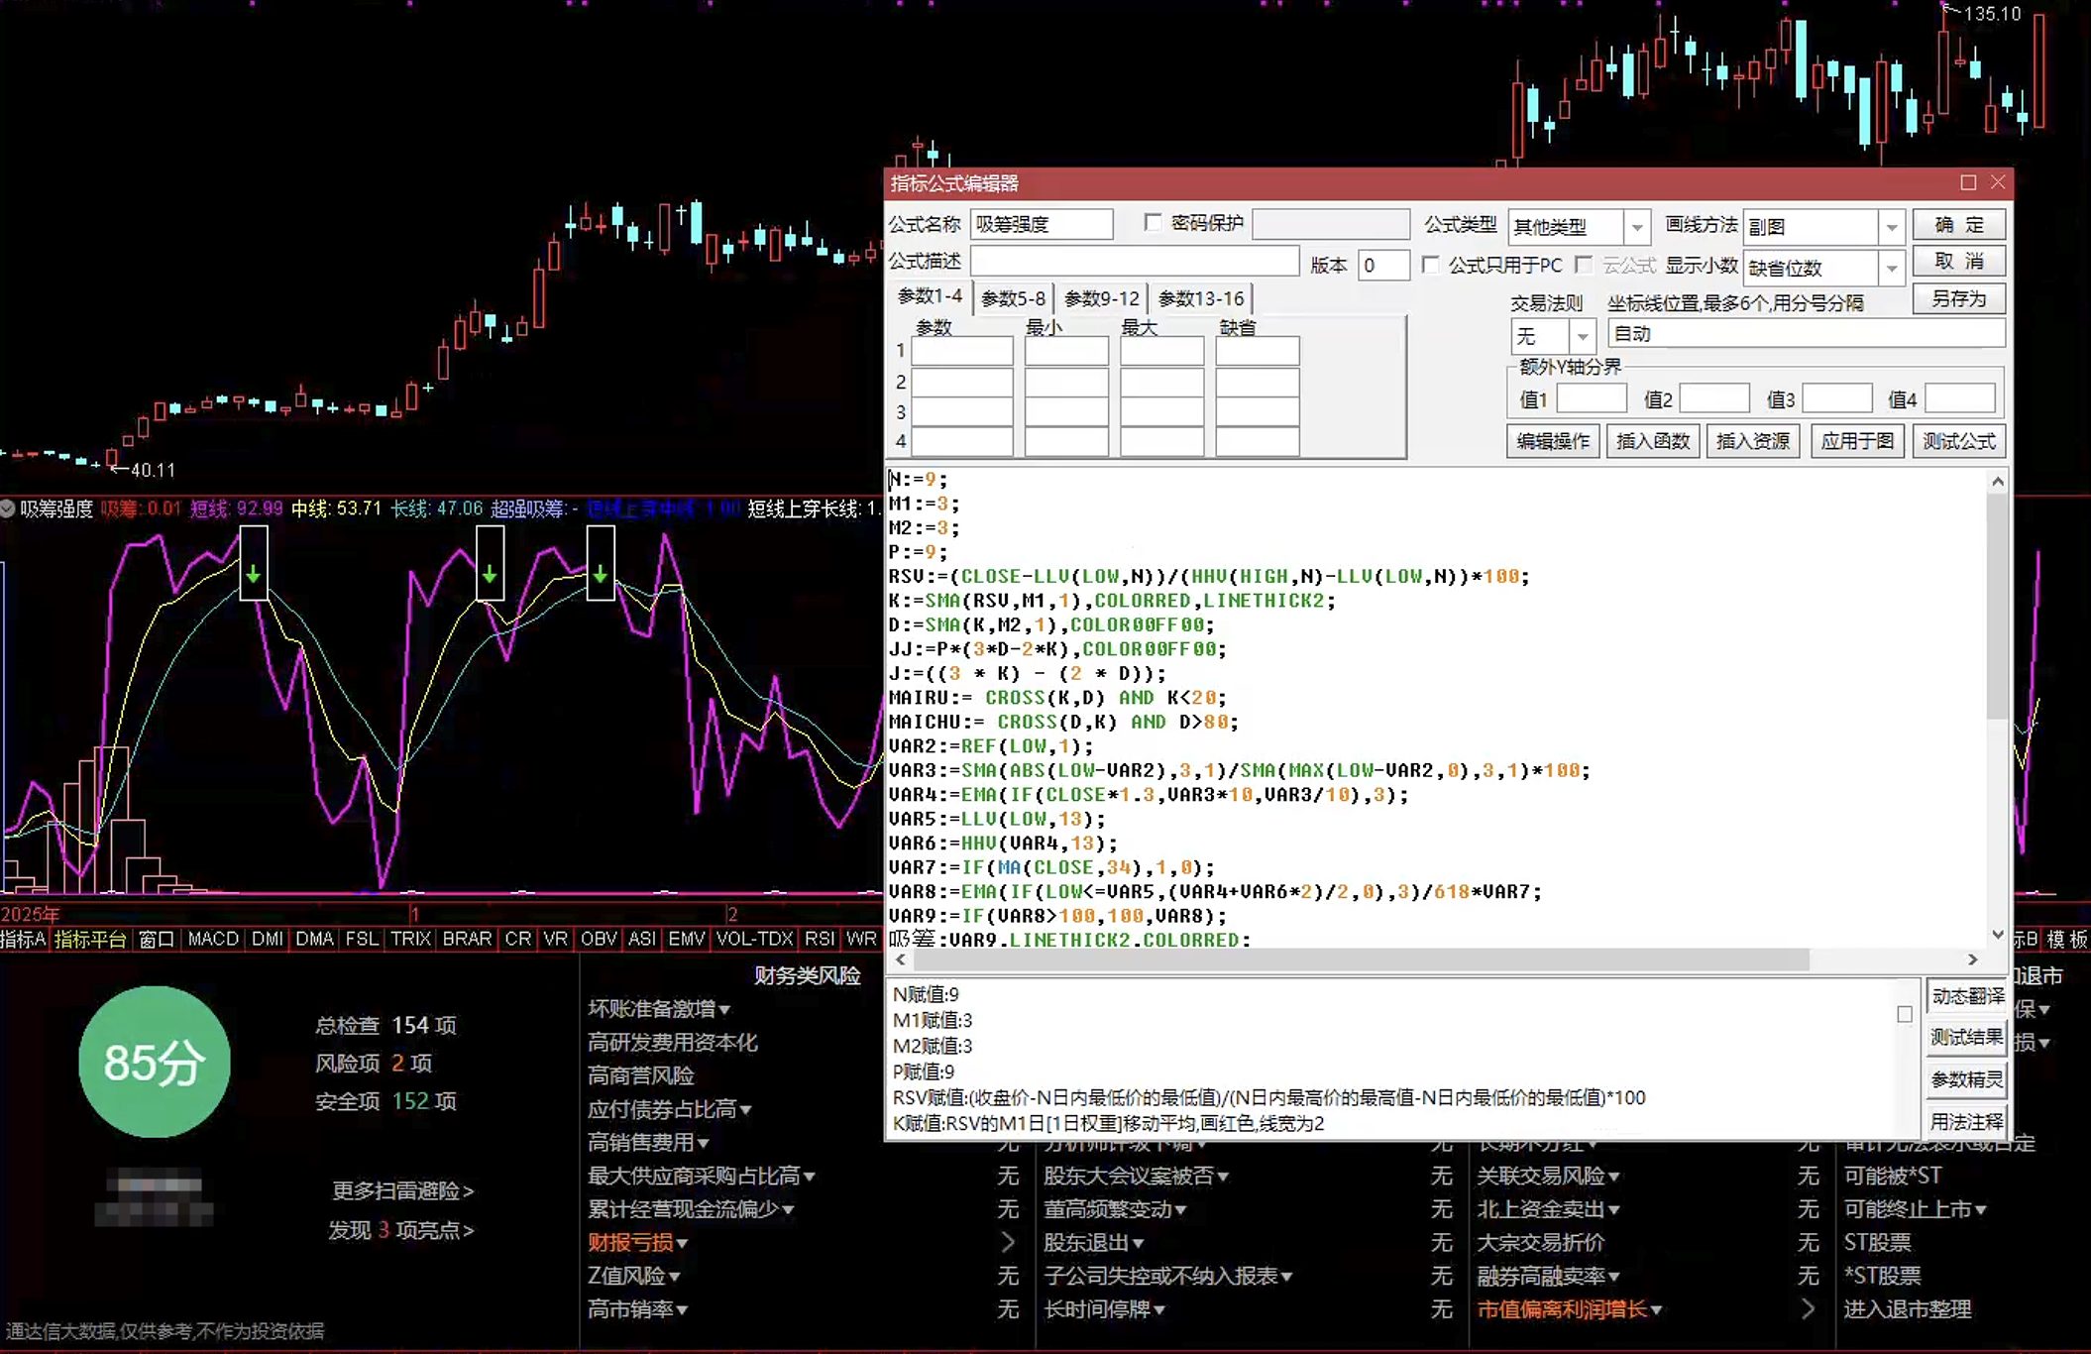The height and width of the screenshot is (1354, 2091).
Task: Maximize the 指标公式编辑器 dialog
Action: (1968, 182)
